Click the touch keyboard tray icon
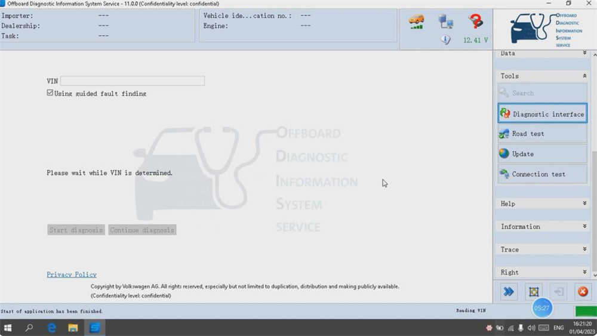 click(544, 328)
